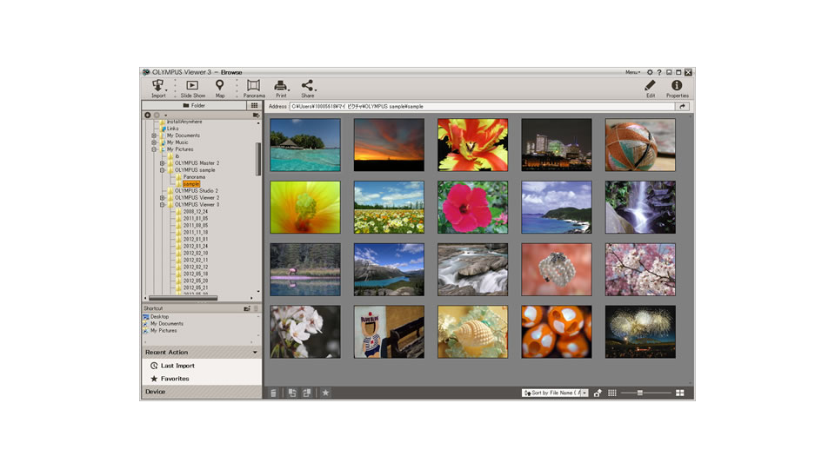Add a shortcut using the Shortcut panel icon
Screen dimensions: 835x469
coord(247,308)
